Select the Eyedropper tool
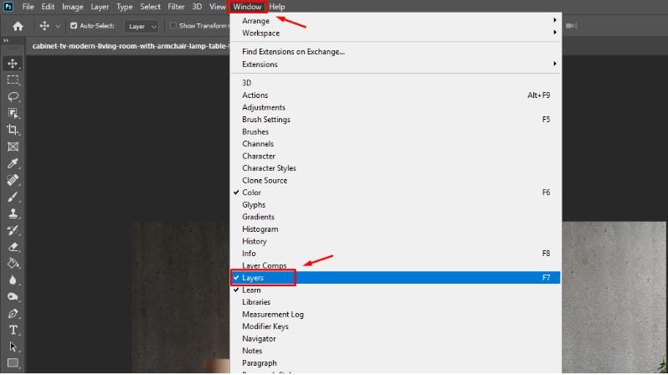668x375 pixels. [x=13, y=163]
